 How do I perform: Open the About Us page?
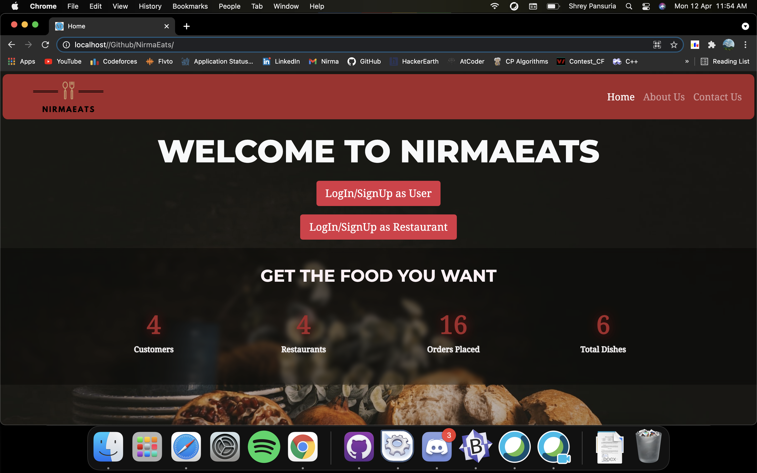coord(664,96)
